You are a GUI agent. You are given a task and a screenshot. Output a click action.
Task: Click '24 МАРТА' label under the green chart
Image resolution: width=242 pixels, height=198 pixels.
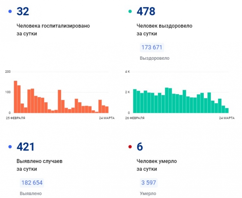tap(227, 117)
